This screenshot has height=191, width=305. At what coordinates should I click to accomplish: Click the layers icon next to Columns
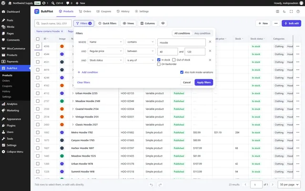click(163, 23)
